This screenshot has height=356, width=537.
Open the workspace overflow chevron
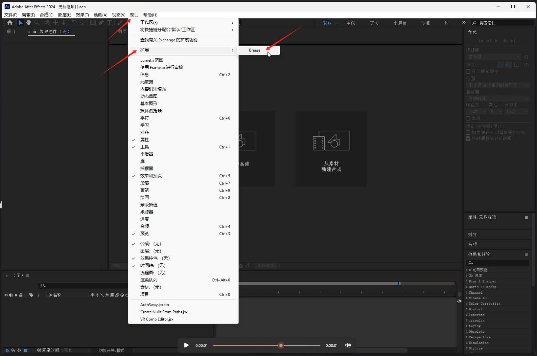(x=464, y=23)
